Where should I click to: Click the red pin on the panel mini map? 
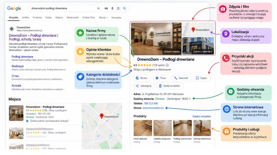[x=193, y=30]
